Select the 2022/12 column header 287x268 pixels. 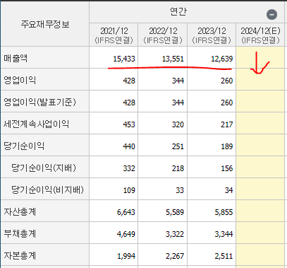[x=163, y=35]
